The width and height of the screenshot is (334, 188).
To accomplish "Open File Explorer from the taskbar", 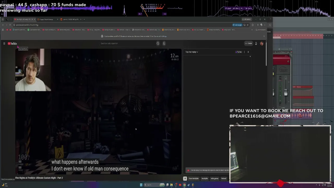I will 171,185.
